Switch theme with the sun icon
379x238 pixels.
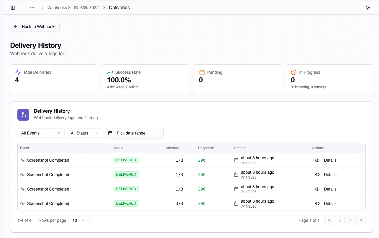pyautogui.click(x=368, y=8)
